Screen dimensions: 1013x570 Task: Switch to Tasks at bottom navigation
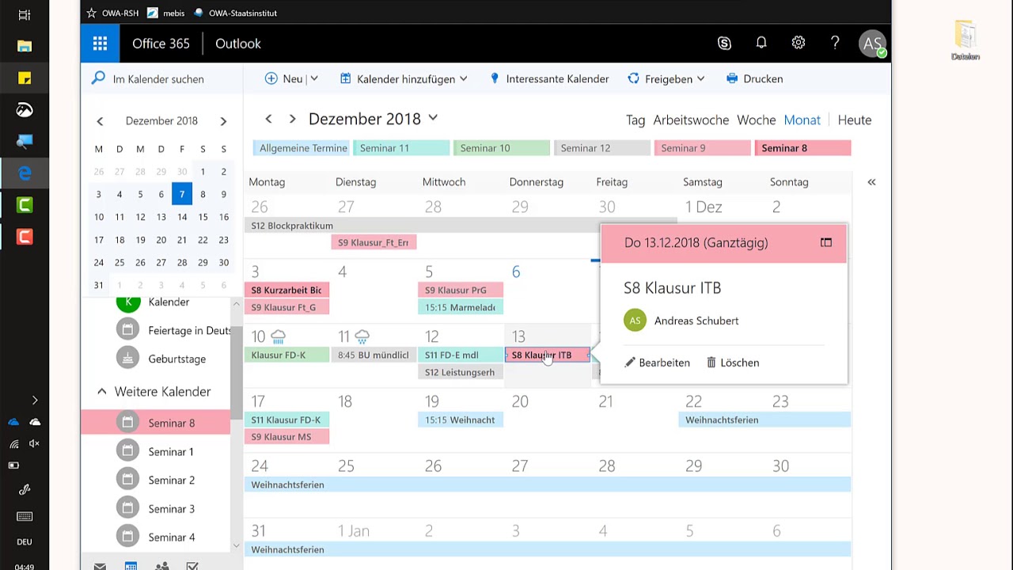point(192,566)
